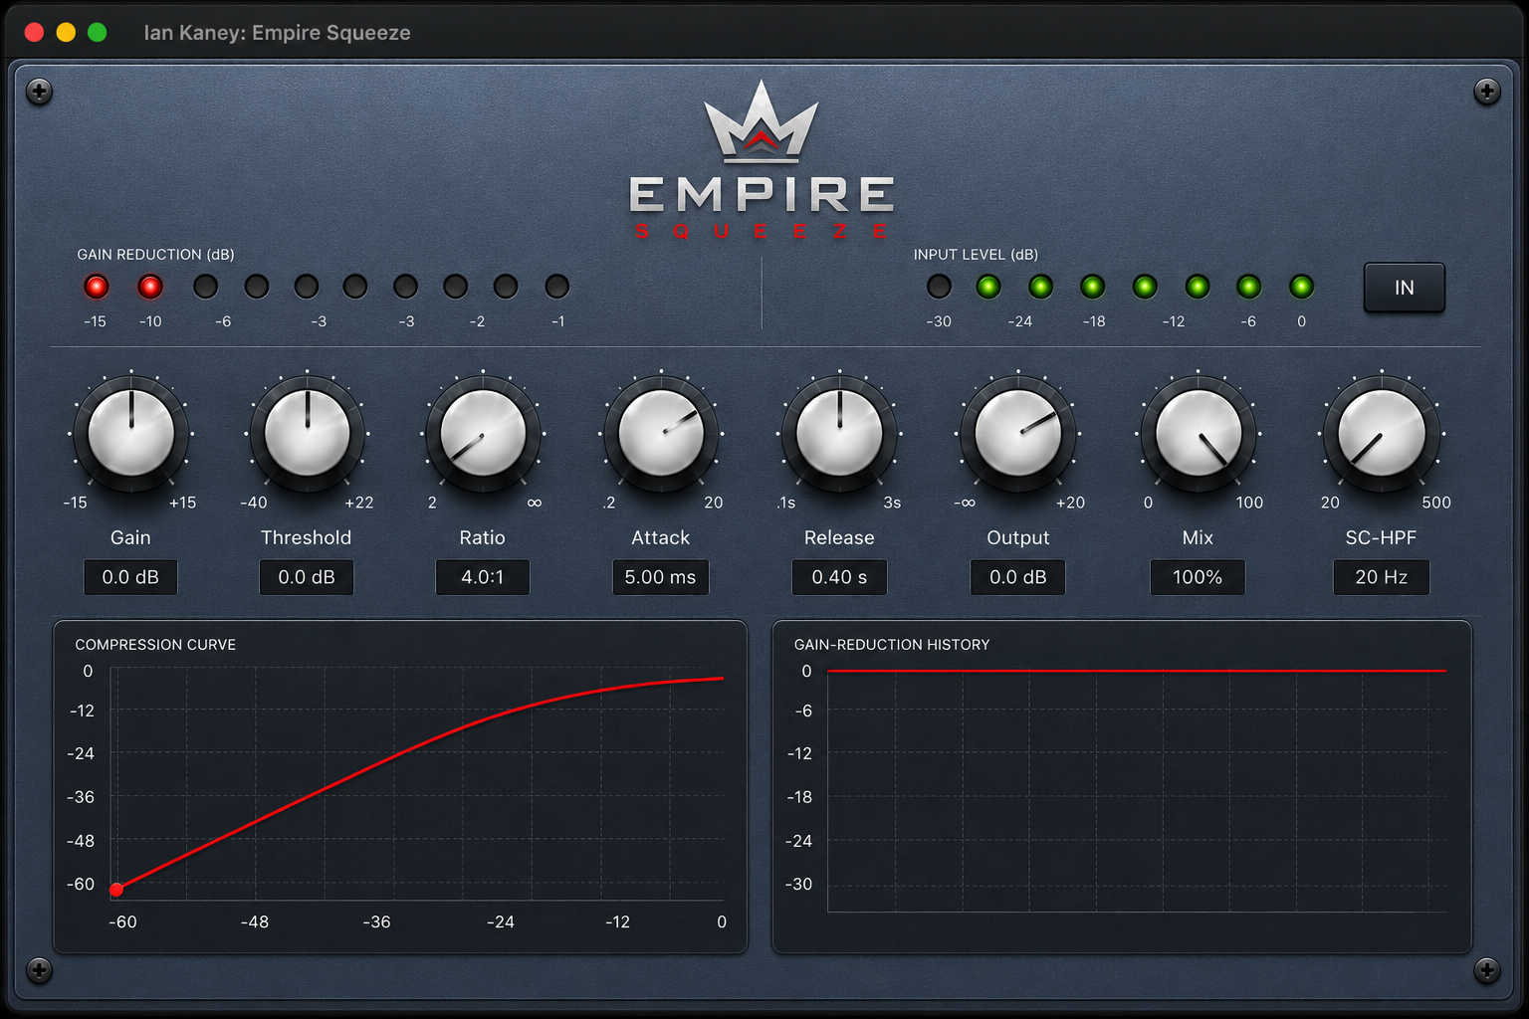Click the Output knob

pos(1018,434)
